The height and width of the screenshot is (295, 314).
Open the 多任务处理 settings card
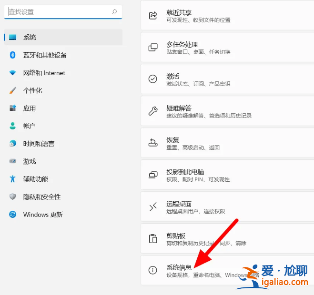click(227, 47)
